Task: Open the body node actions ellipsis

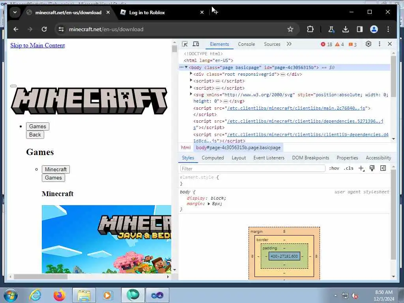Action: point(181,67)
